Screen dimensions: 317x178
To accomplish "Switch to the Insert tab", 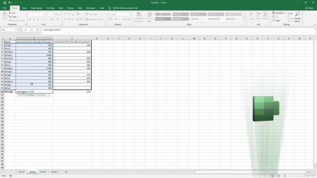I will [x=24, y=8].
